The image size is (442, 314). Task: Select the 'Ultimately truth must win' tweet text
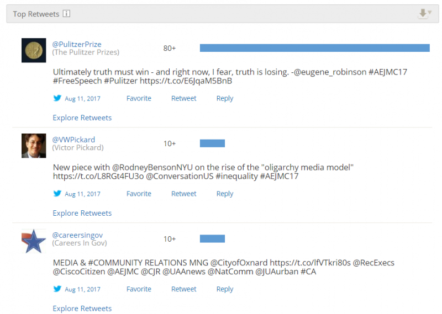230,76
